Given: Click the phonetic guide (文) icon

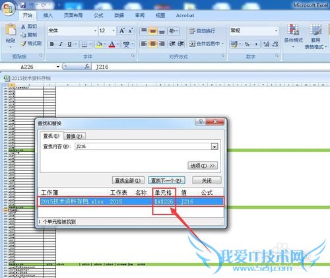Looking at the screenshot, I should [126, 44].
